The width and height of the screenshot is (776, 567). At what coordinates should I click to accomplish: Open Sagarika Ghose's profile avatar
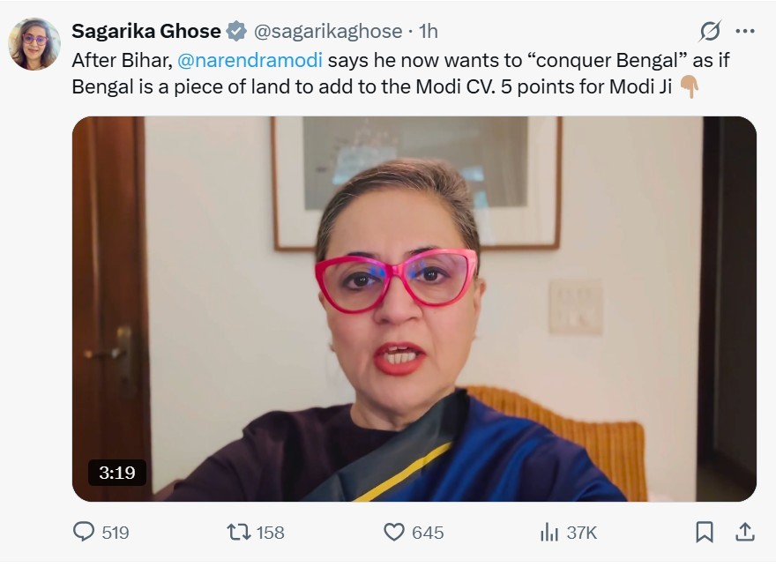click(34, 44)
